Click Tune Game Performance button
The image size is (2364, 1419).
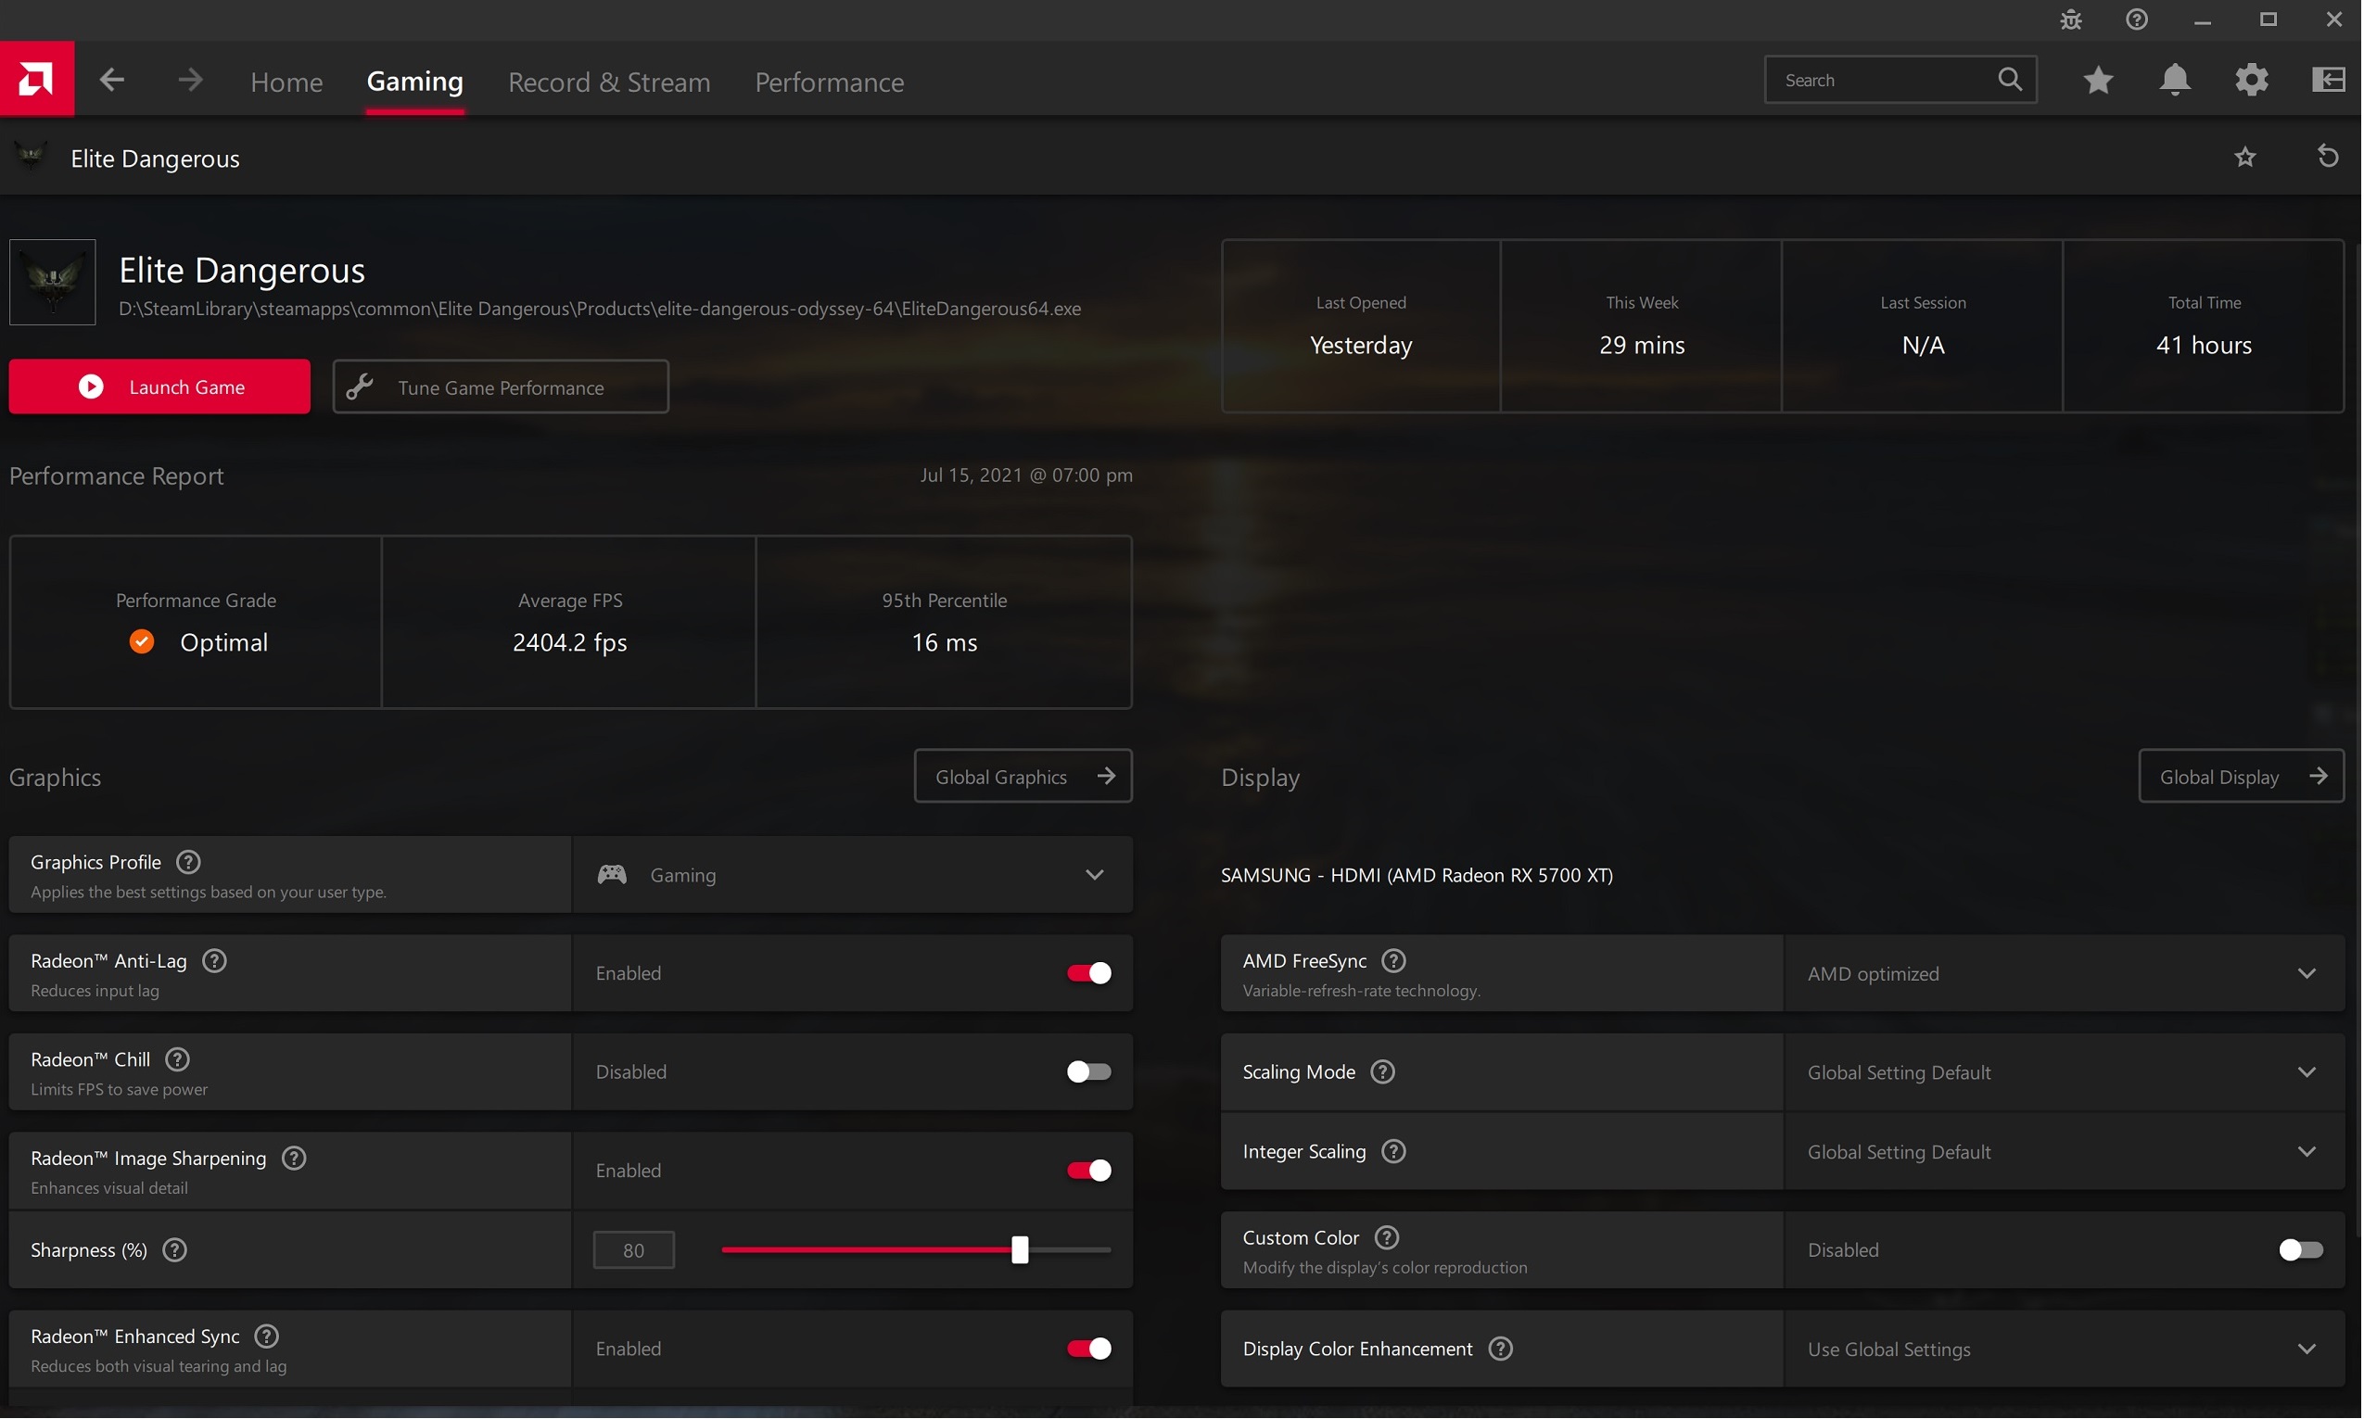click(x=502, y=386)
